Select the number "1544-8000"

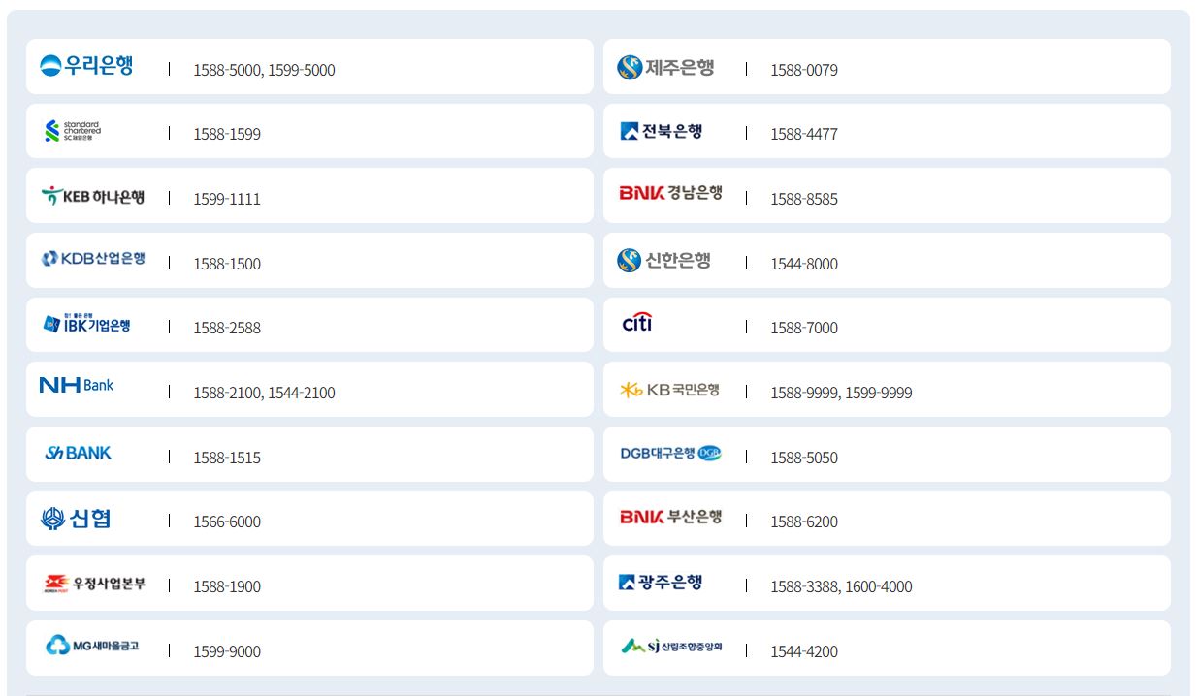(804, 264)
